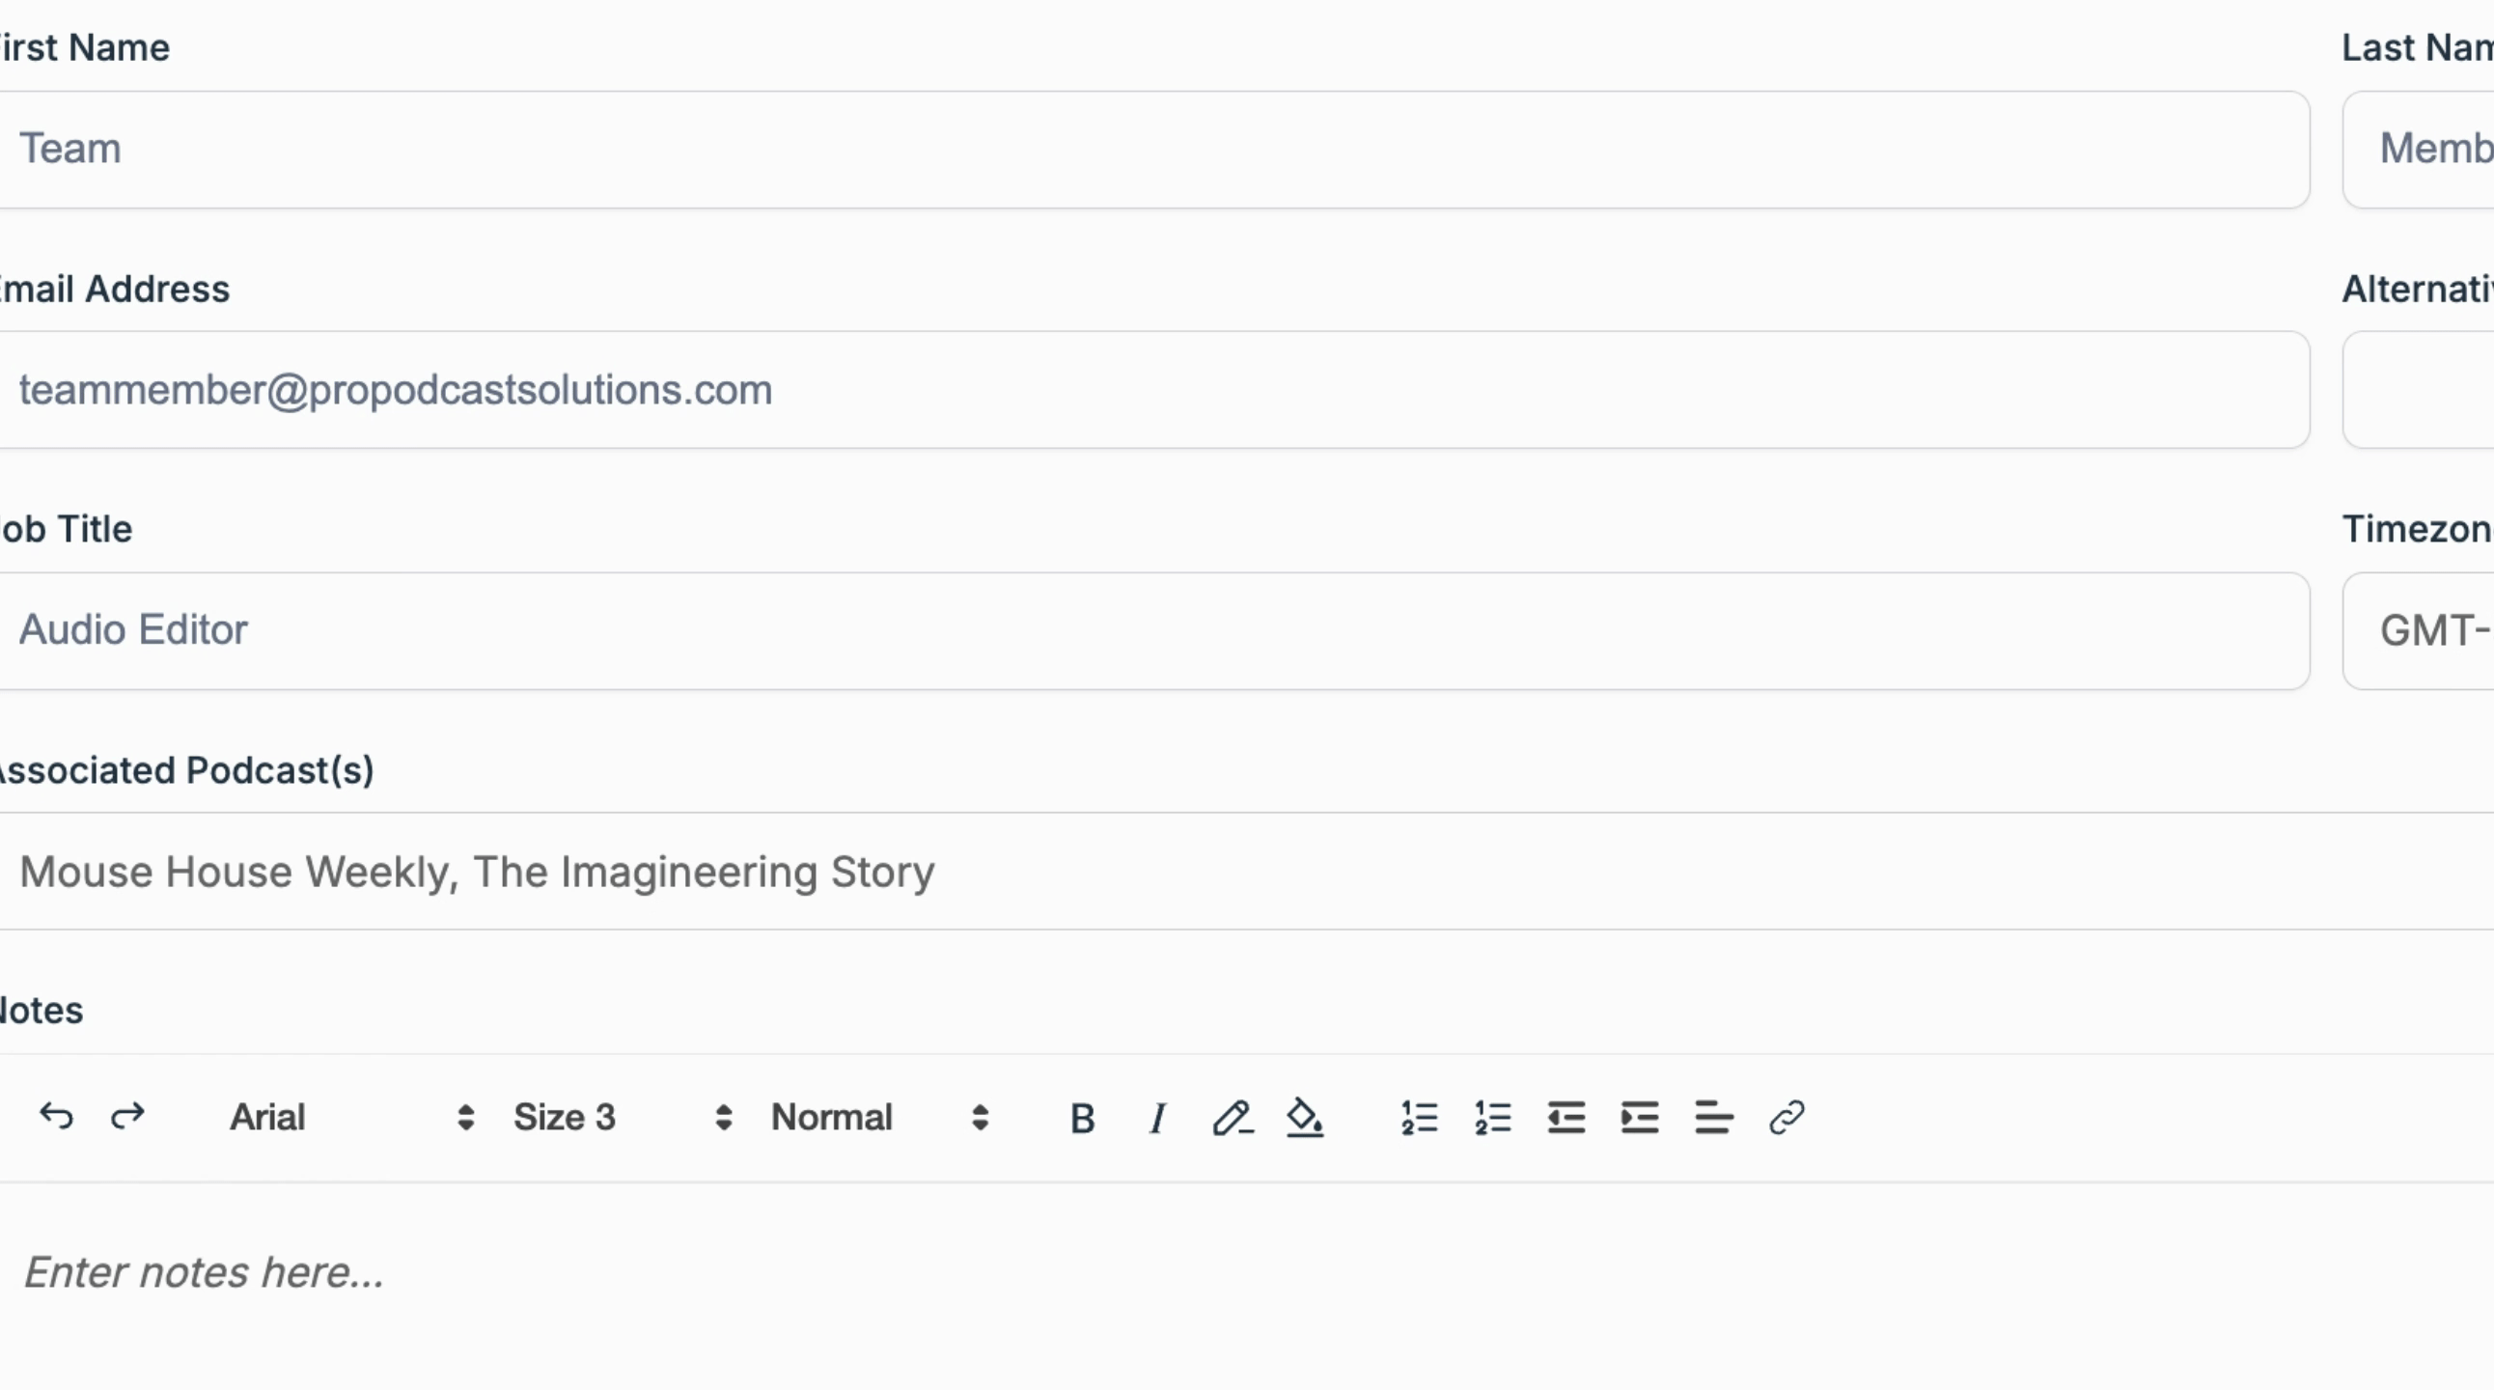This screenshot has width=2494, height=1390.
Task: Decrease indent with the outdent icon
Action: click(1566, 1118)
